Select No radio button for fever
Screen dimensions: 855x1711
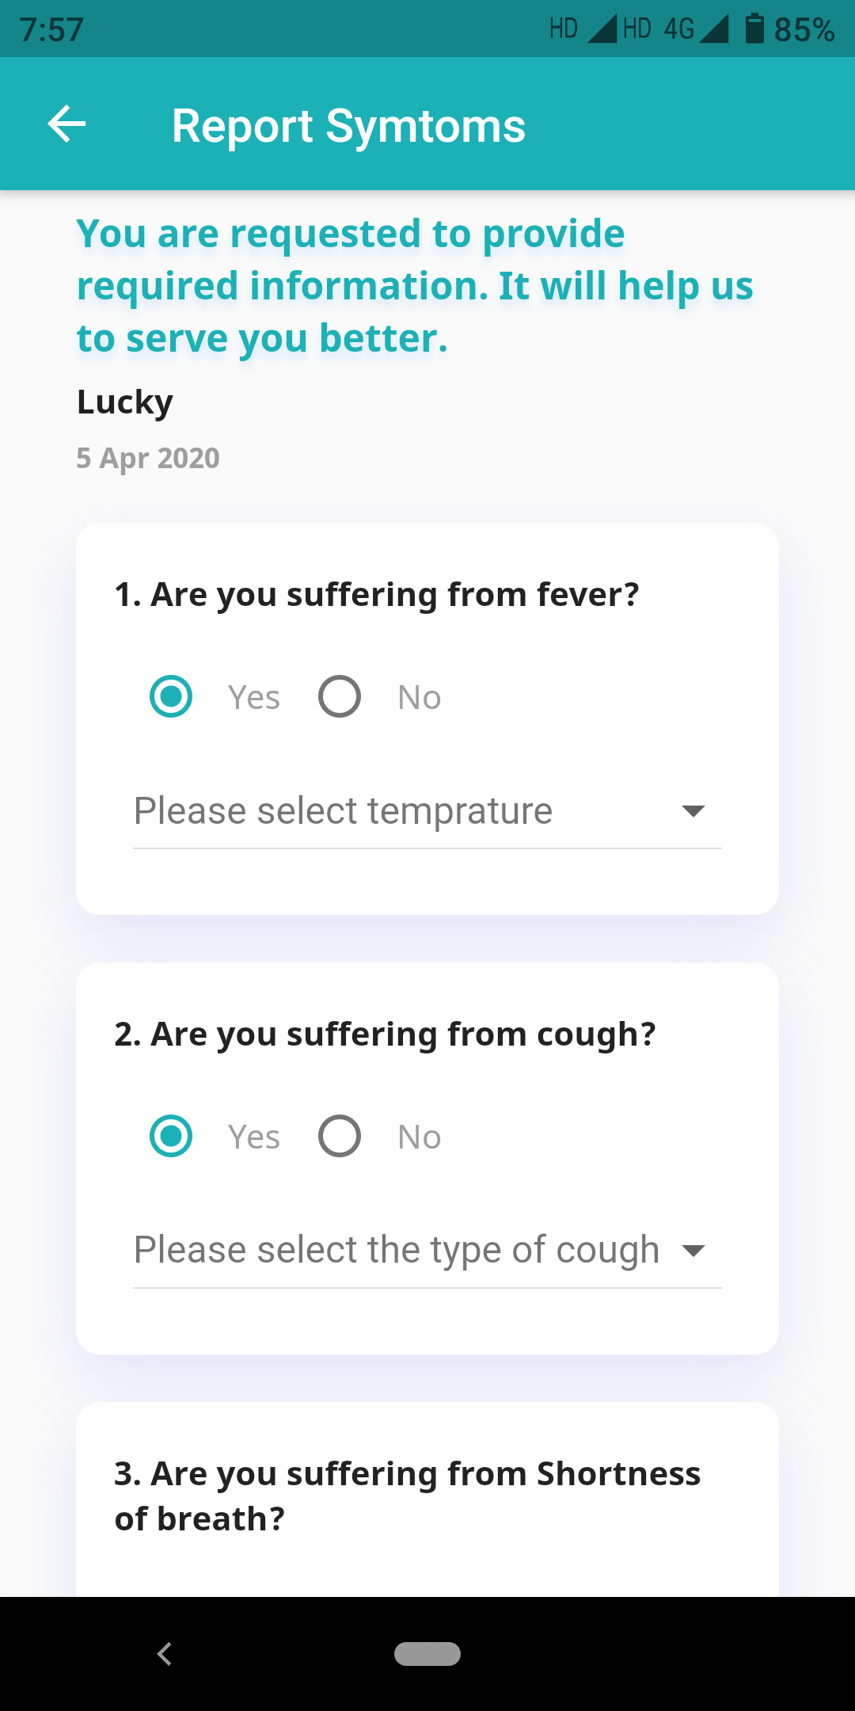click(x=340, y=697)
